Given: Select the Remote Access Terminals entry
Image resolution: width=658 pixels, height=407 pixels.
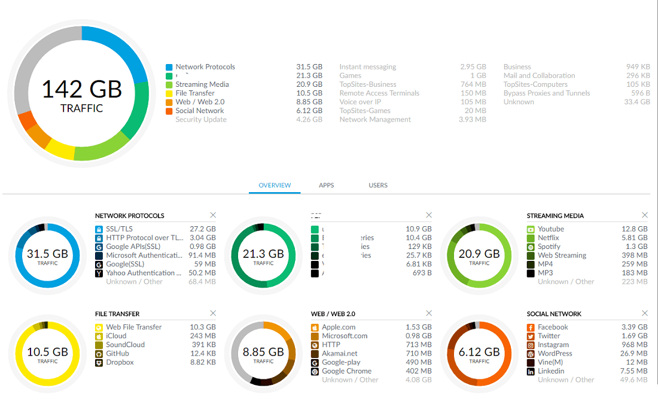Looking at the screenshot, I should pyautogui.click(x=379, y=93).
